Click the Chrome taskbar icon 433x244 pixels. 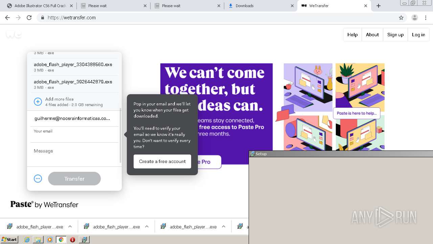(x=61, y=240)
